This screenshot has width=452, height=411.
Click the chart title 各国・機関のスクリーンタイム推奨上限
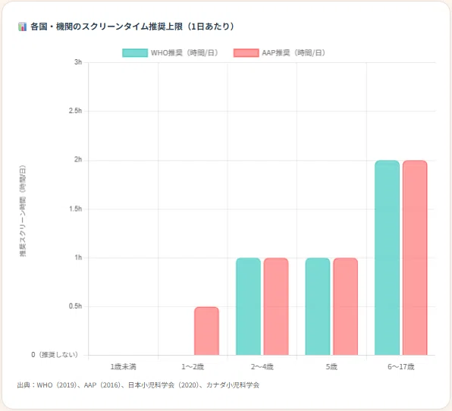pos(132,27)
